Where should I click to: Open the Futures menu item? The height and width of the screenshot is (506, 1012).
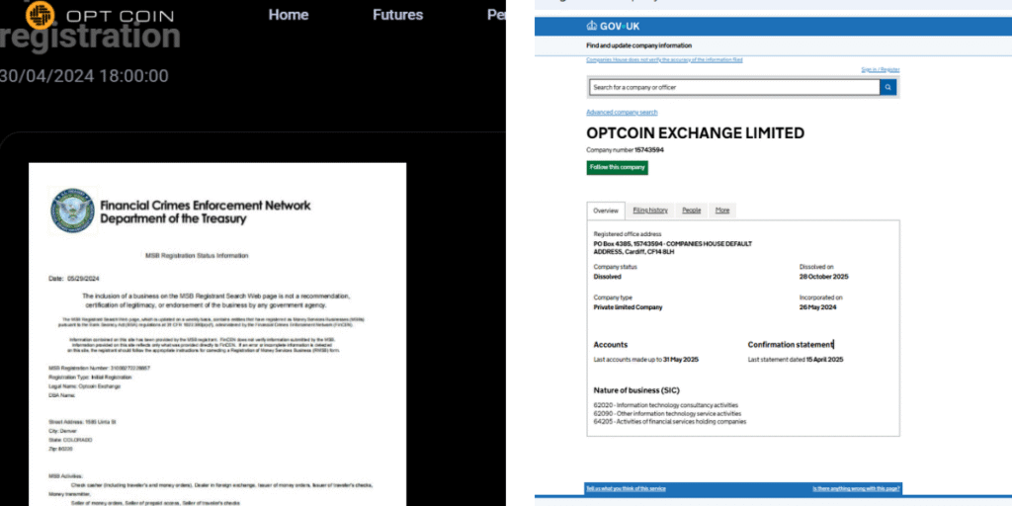coord(397,15)
